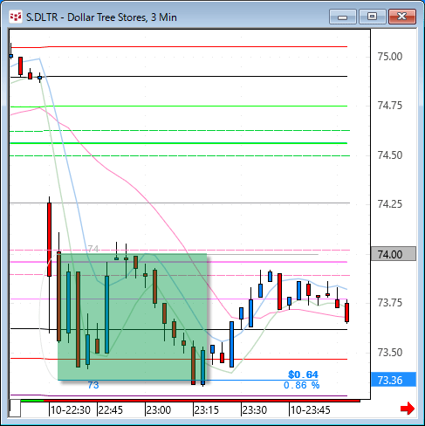Viewport: 425px width, 426px height.
Task: Maximize the S.DLTR chart window
Action: click(372, 17)
